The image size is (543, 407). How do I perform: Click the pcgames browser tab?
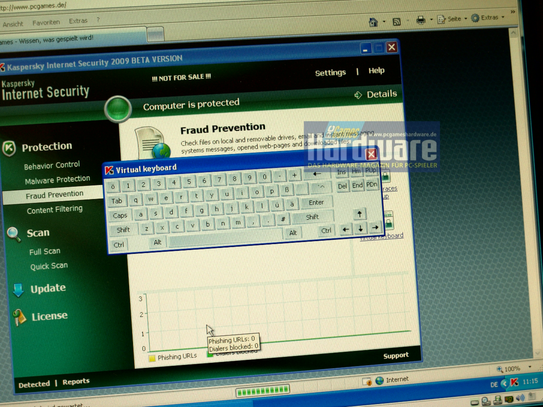(x=72, y=38)
